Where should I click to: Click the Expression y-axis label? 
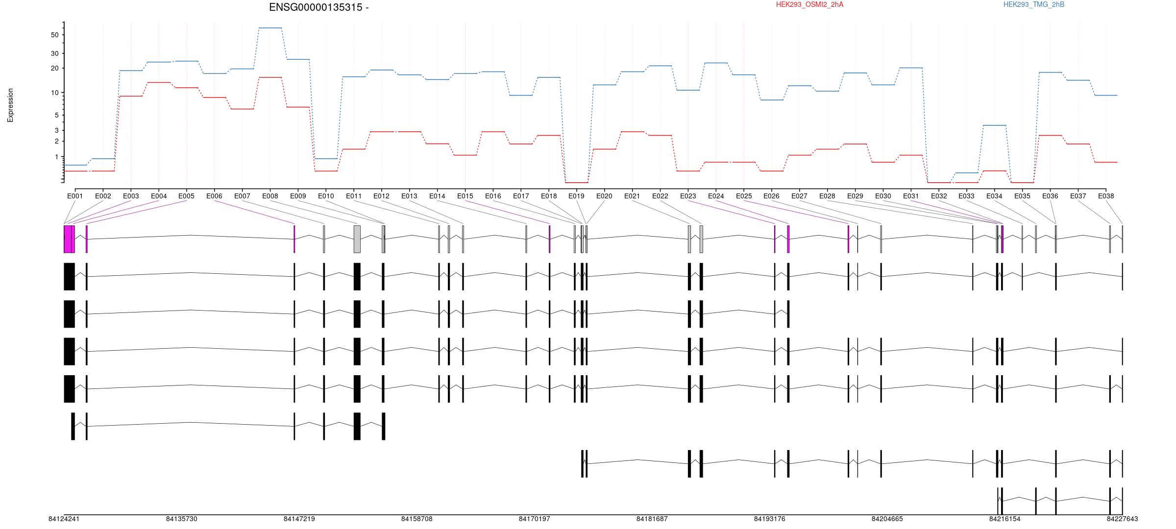pyautogui.click(x=10, y=105)
